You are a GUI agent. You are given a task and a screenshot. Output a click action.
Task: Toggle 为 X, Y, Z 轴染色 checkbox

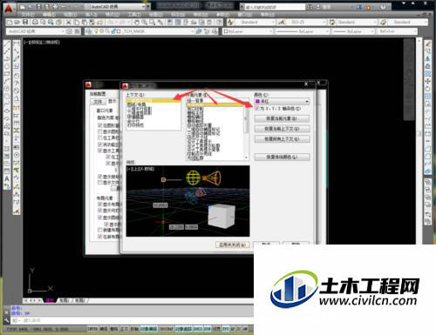coord(257,109)
